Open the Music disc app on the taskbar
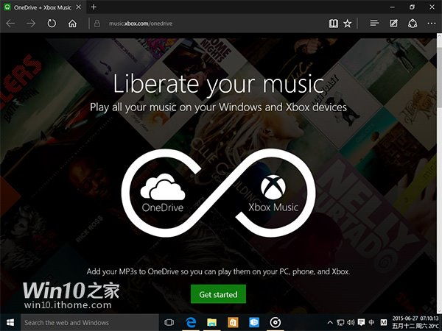Image resolution: width=442 pixels, height=331 pixels. coord(275,323)
